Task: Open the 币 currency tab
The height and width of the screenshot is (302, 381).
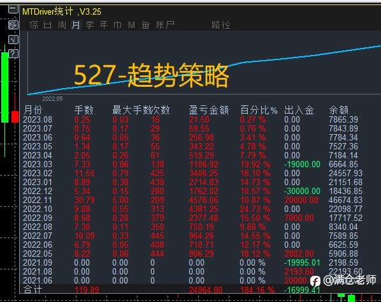Action: pyautogui.click(x=118, y=25)
